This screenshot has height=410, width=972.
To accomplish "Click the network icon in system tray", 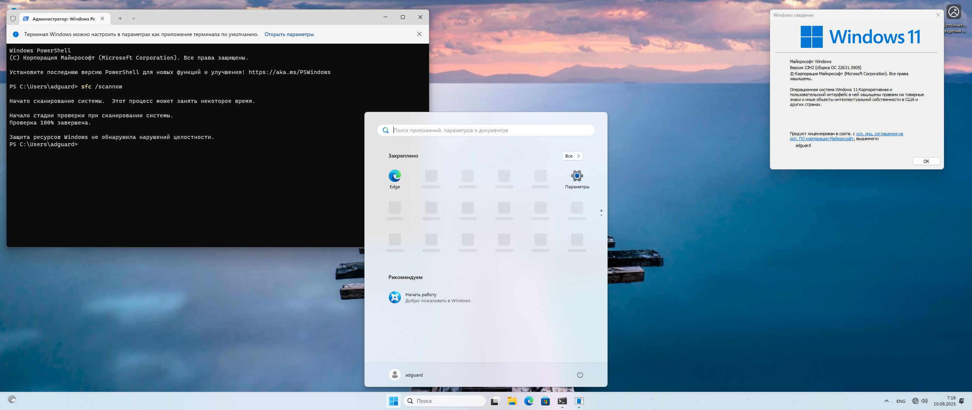I will [x=915, y=401].
